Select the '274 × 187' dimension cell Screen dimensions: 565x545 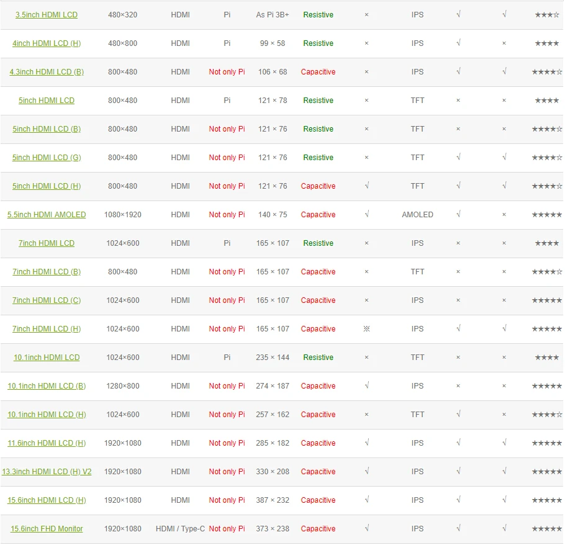click(273, 386)
